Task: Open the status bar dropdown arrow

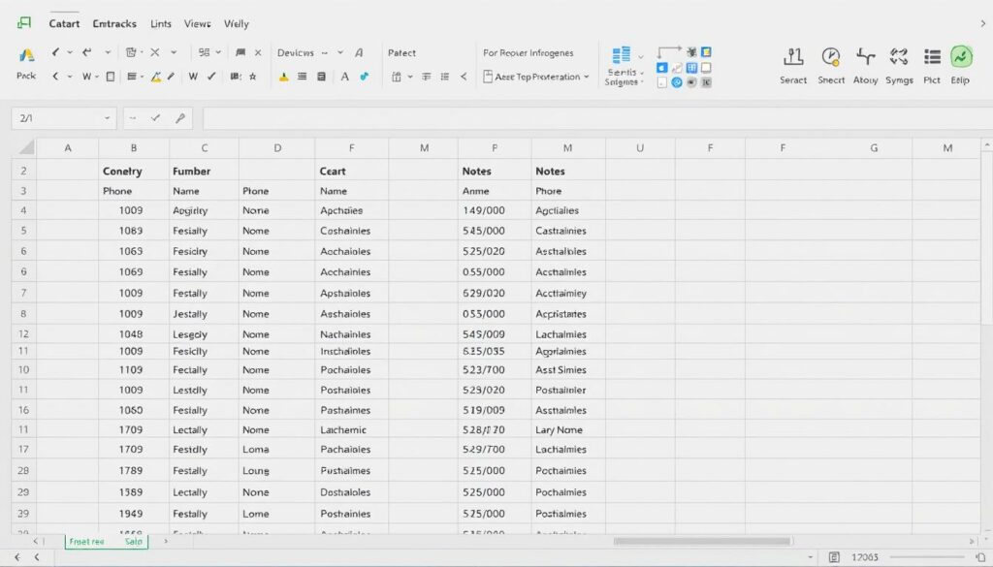Action: tap(811, 557)
